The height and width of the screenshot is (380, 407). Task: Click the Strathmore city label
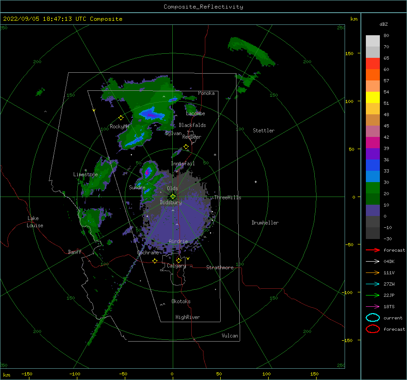[220, 267]
